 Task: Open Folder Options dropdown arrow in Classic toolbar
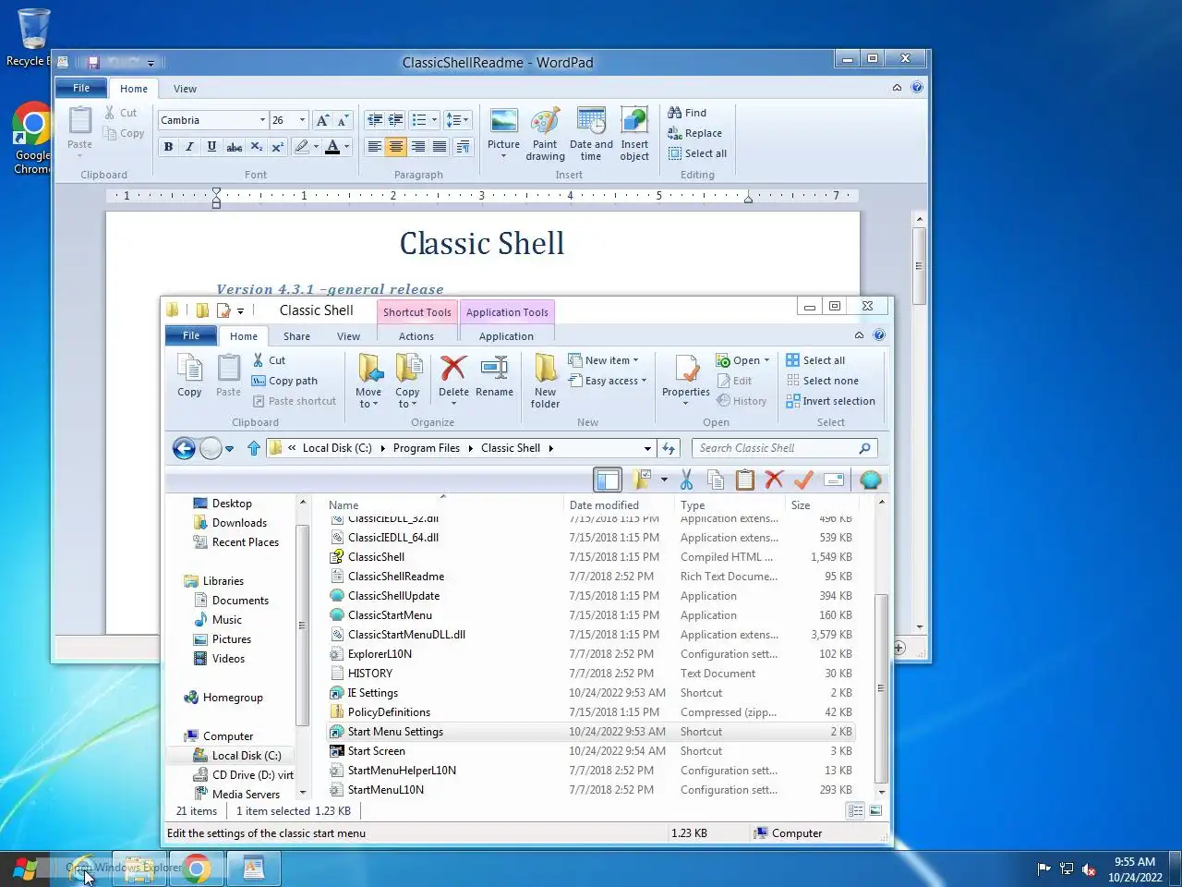coord(663,480)
